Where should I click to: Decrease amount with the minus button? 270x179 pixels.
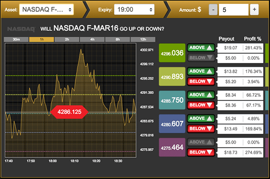pyautogui.click(x=213, y=10)
